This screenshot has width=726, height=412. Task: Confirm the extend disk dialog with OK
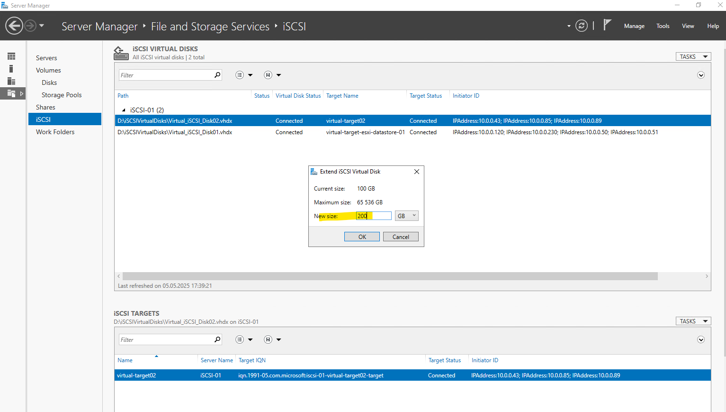362,237
